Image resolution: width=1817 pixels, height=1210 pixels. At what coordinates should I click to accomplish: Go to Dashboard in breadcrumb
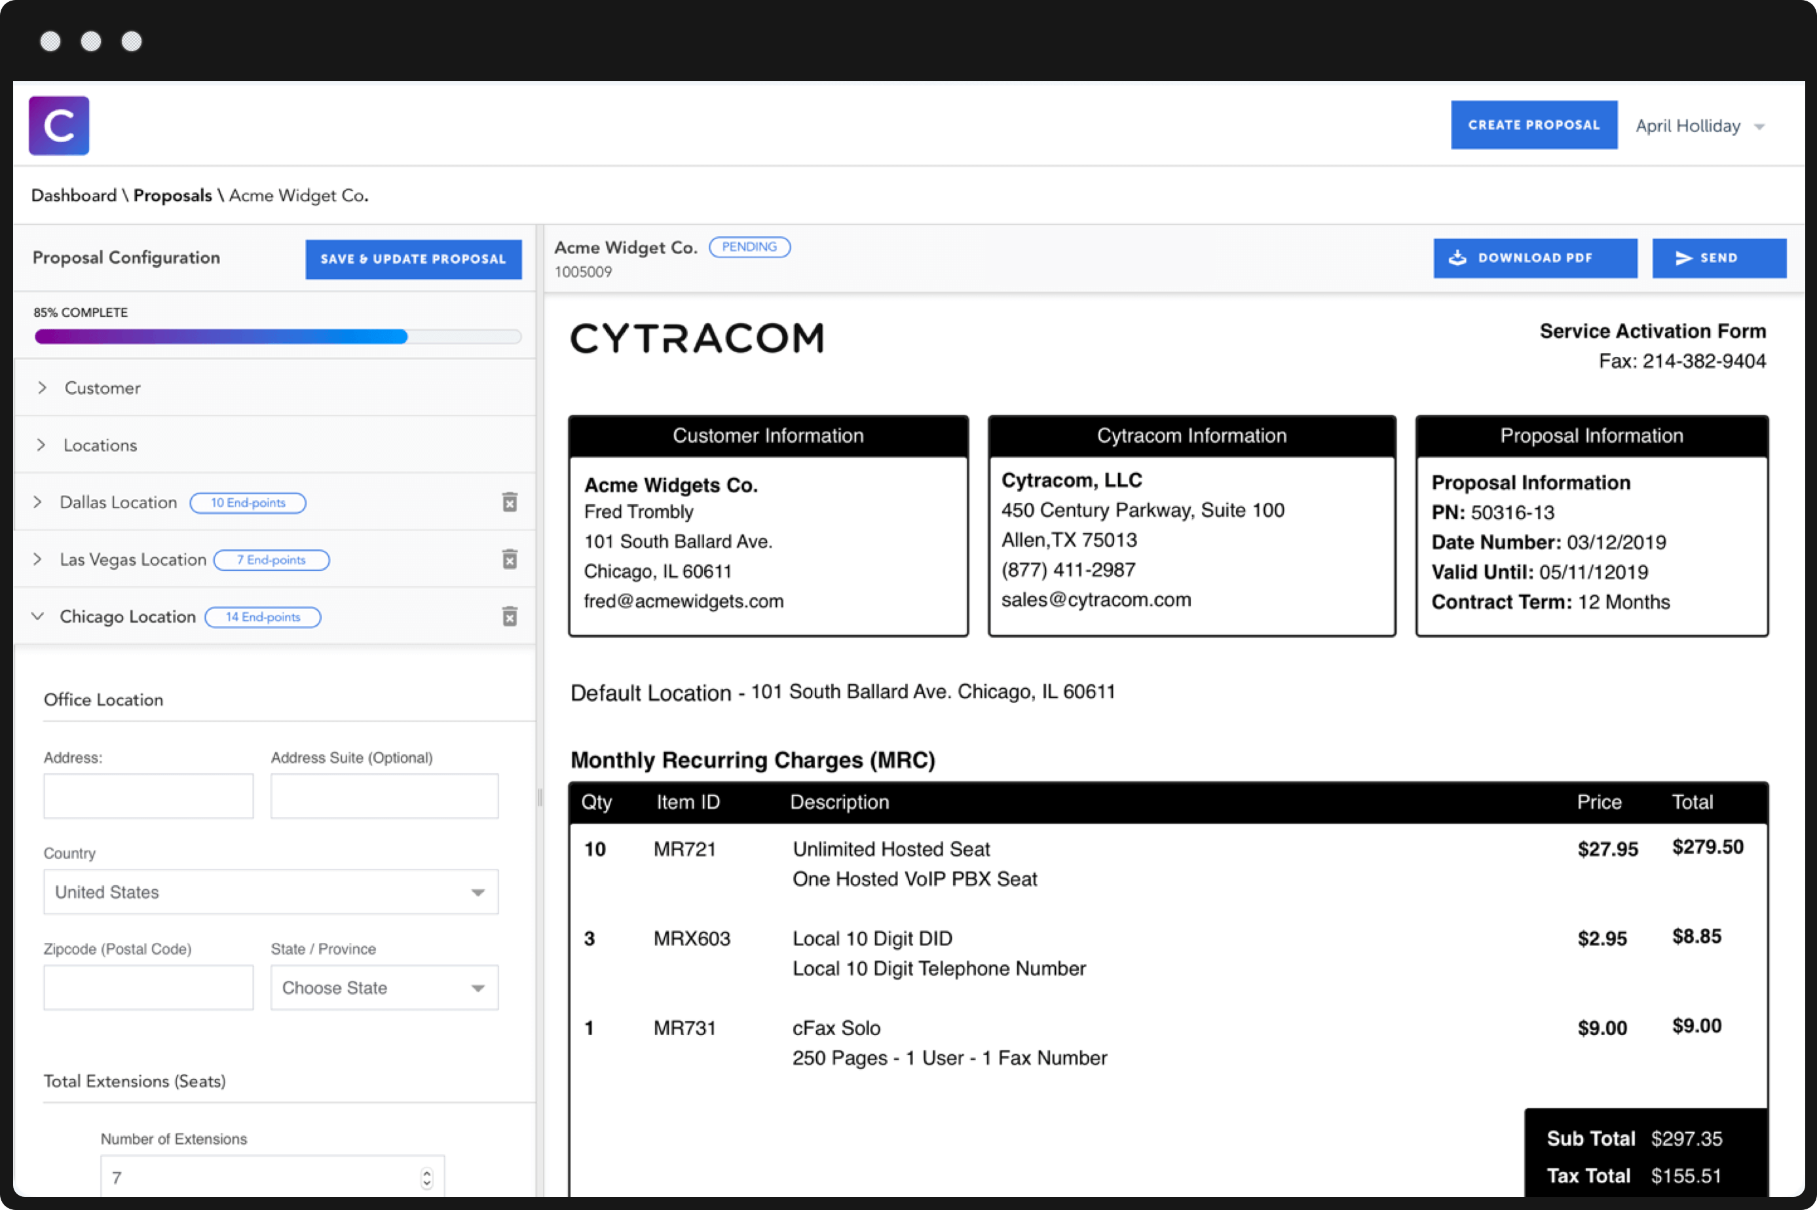(x=74, y=196)
